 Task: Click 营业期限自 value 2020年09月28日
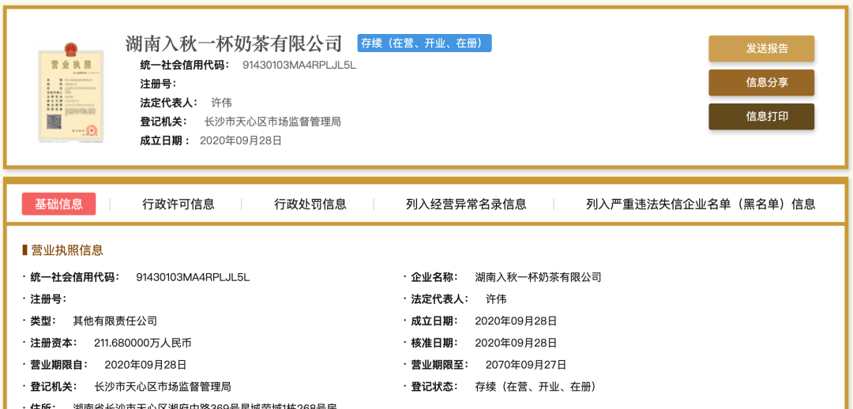pyautogui.click(x=145, y=365)
